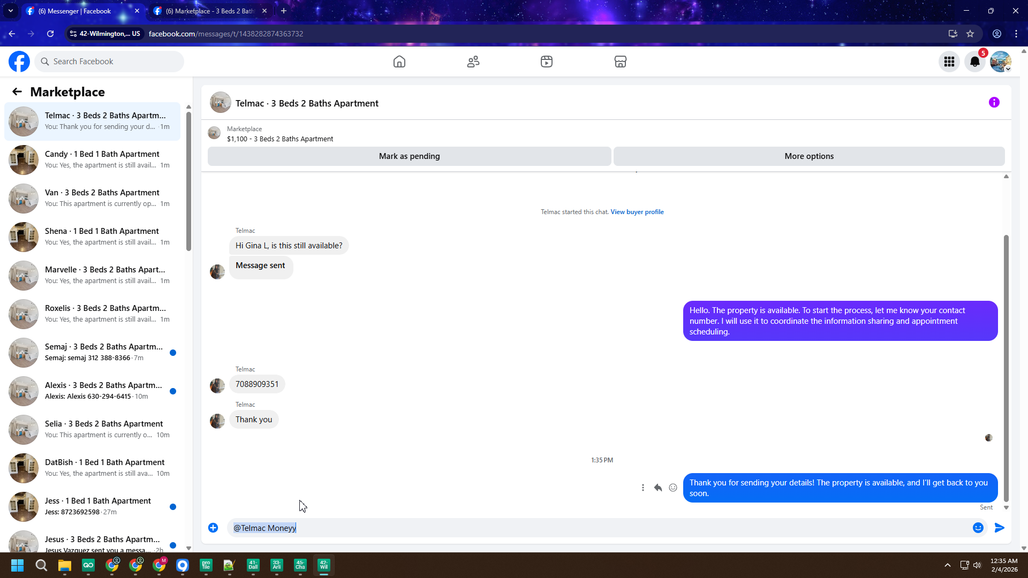Open the browser tab search chevron
Screen dimensions: 1028x578
point(10,11)
